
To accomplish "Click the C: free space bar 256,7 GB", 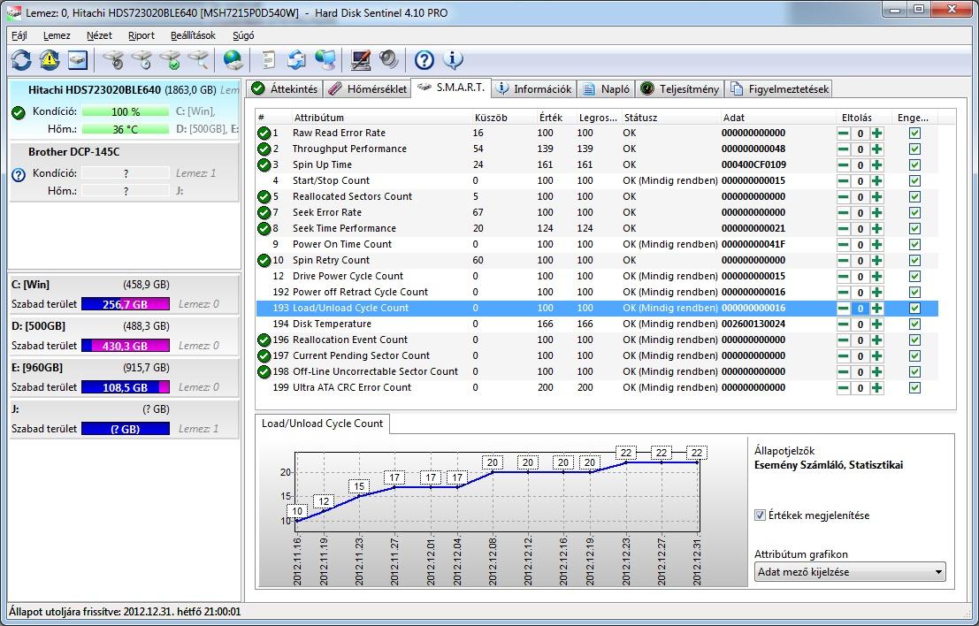I will click(x=126, y=304).
